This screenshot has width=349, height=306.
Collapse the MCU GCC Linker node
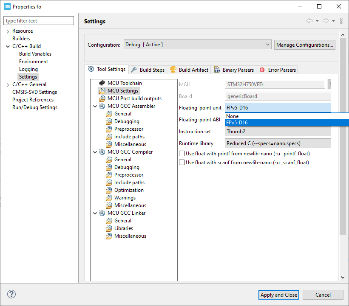pos(95,213)
